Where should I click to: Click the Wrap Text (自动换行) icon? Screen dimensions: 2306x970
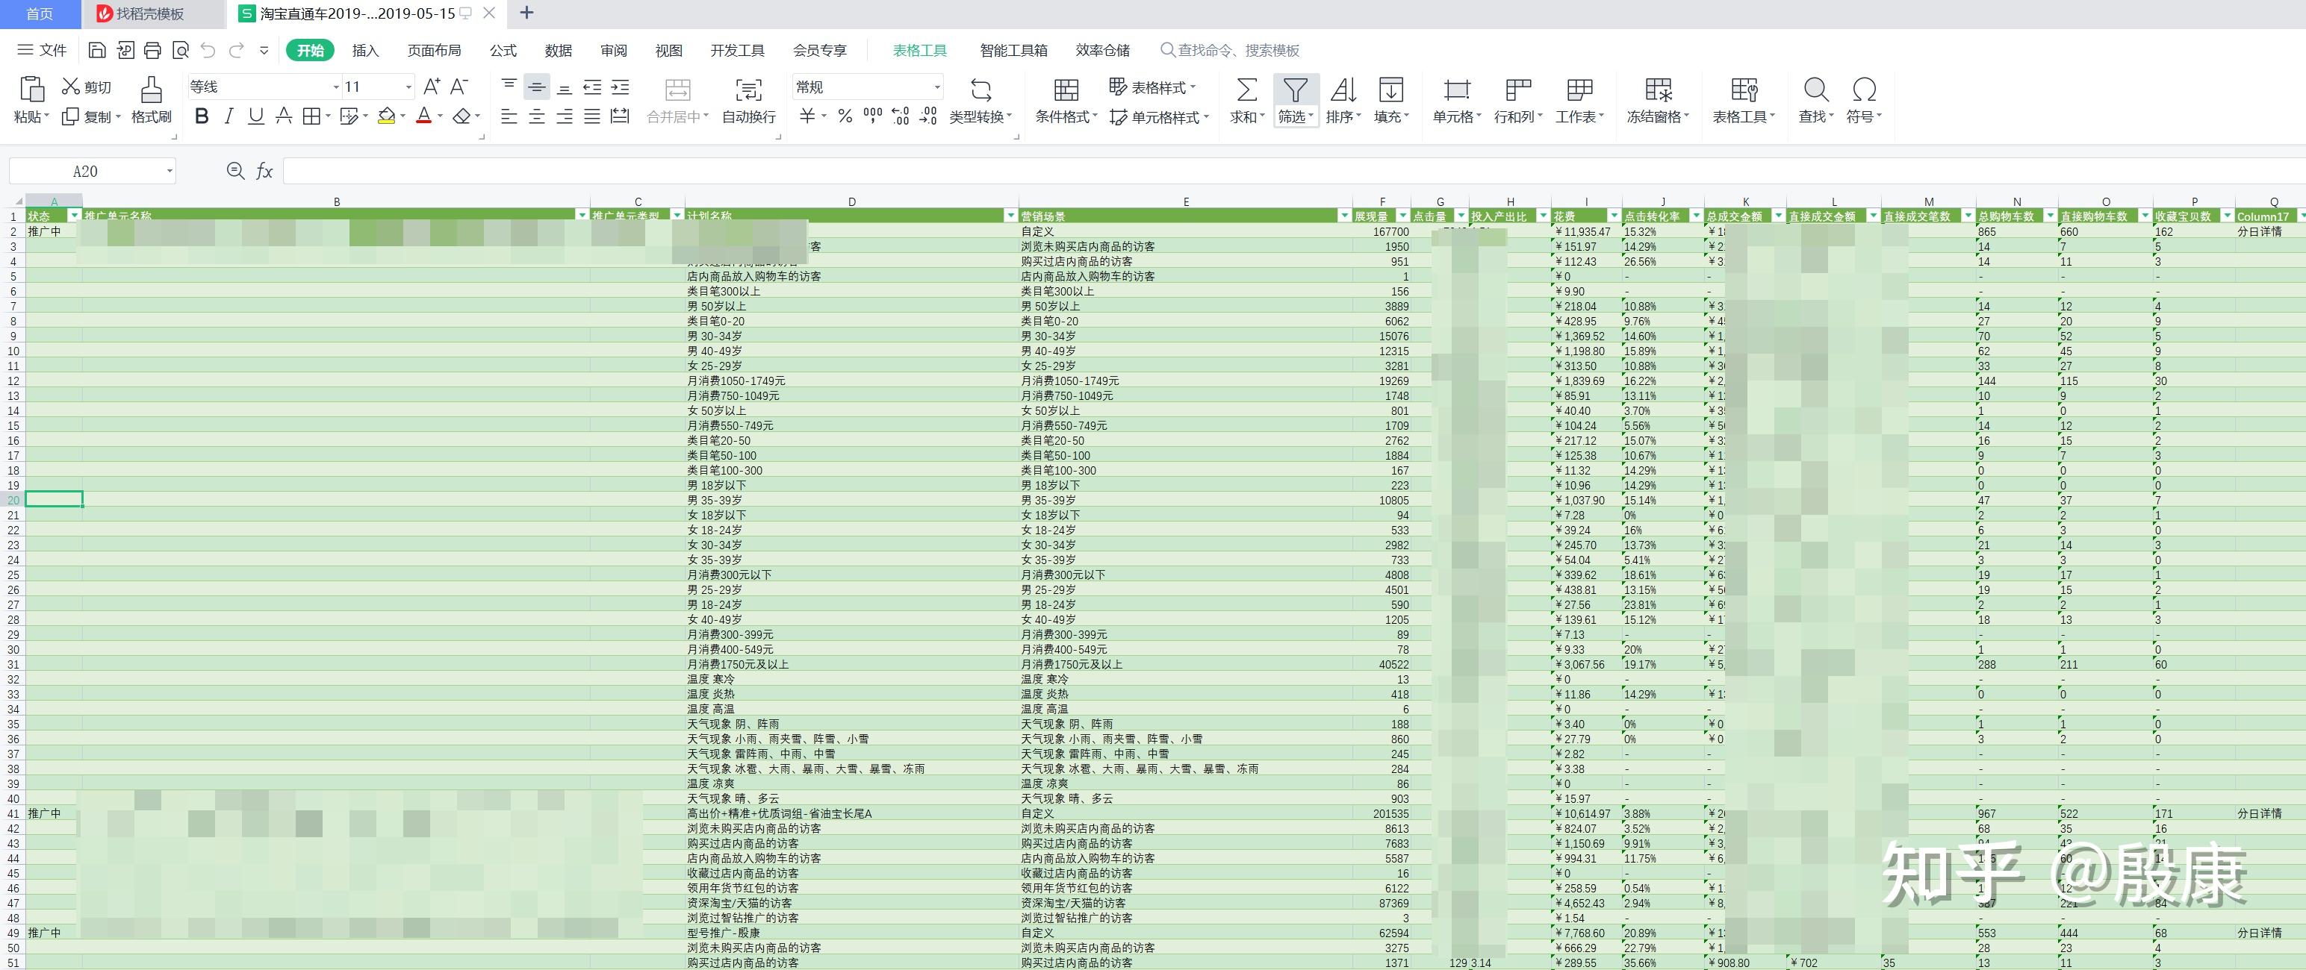pos(748,90)
